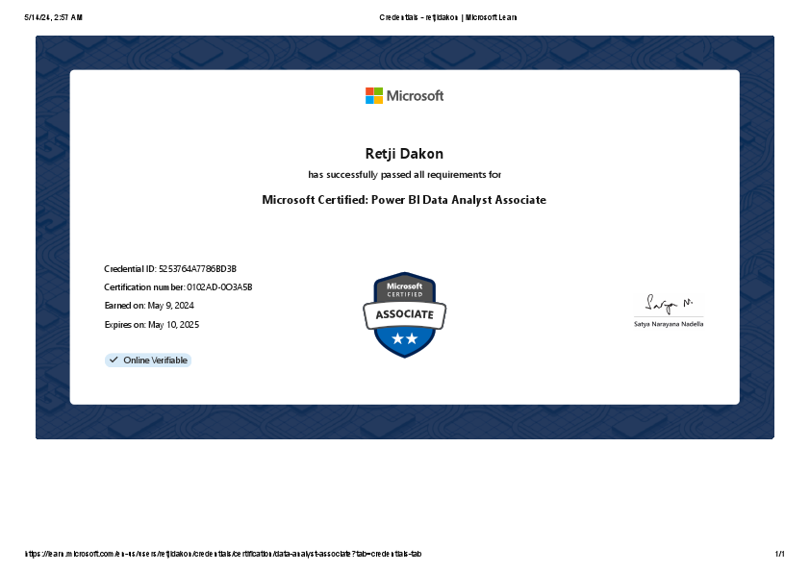Select the Microsoft Certified Associate badge shield
Viewport: 810px width, 572px height.
pos(404,315)
